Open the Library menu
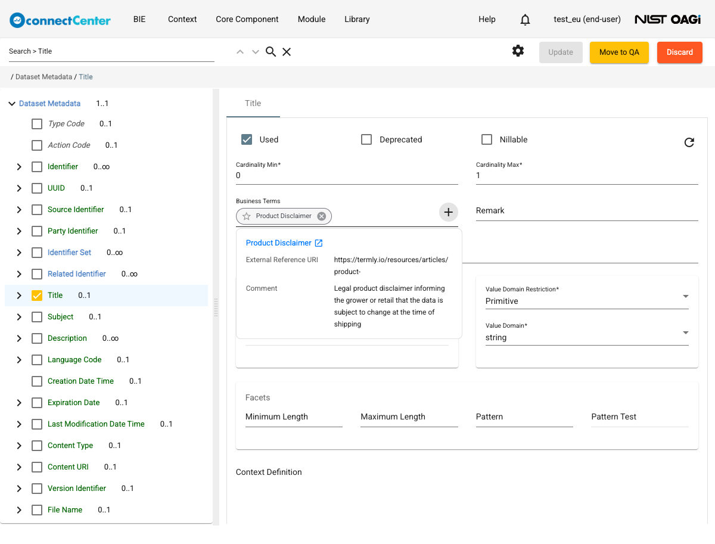The width and height of the screenshot is (715, 544). (357, 19)
